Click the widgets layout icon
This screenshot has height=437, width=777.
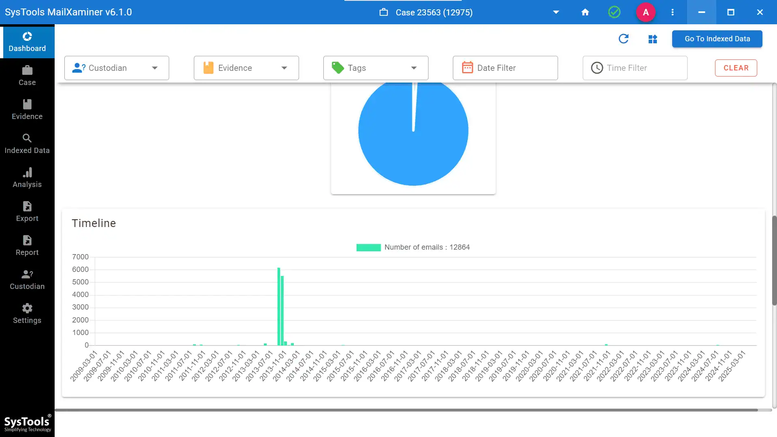click(653, 39)
